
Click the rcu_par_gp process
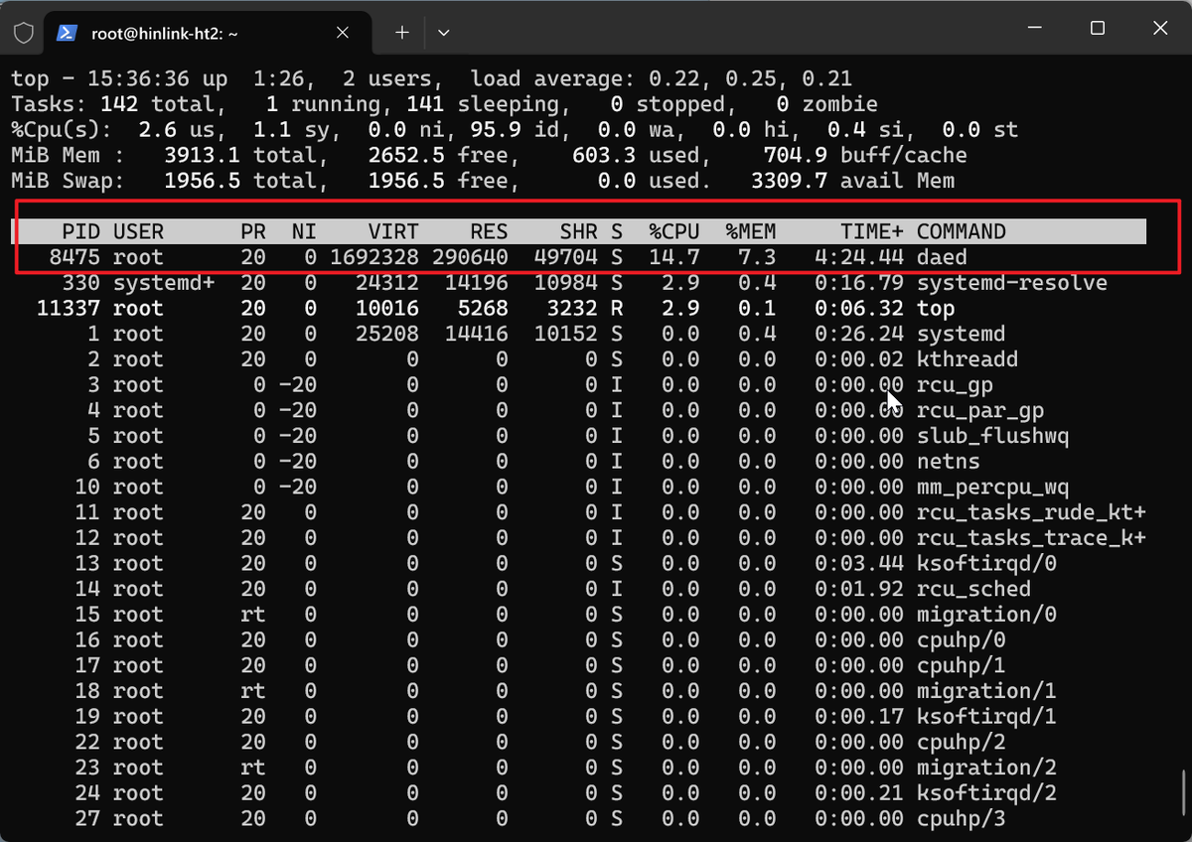click(980, 410)
